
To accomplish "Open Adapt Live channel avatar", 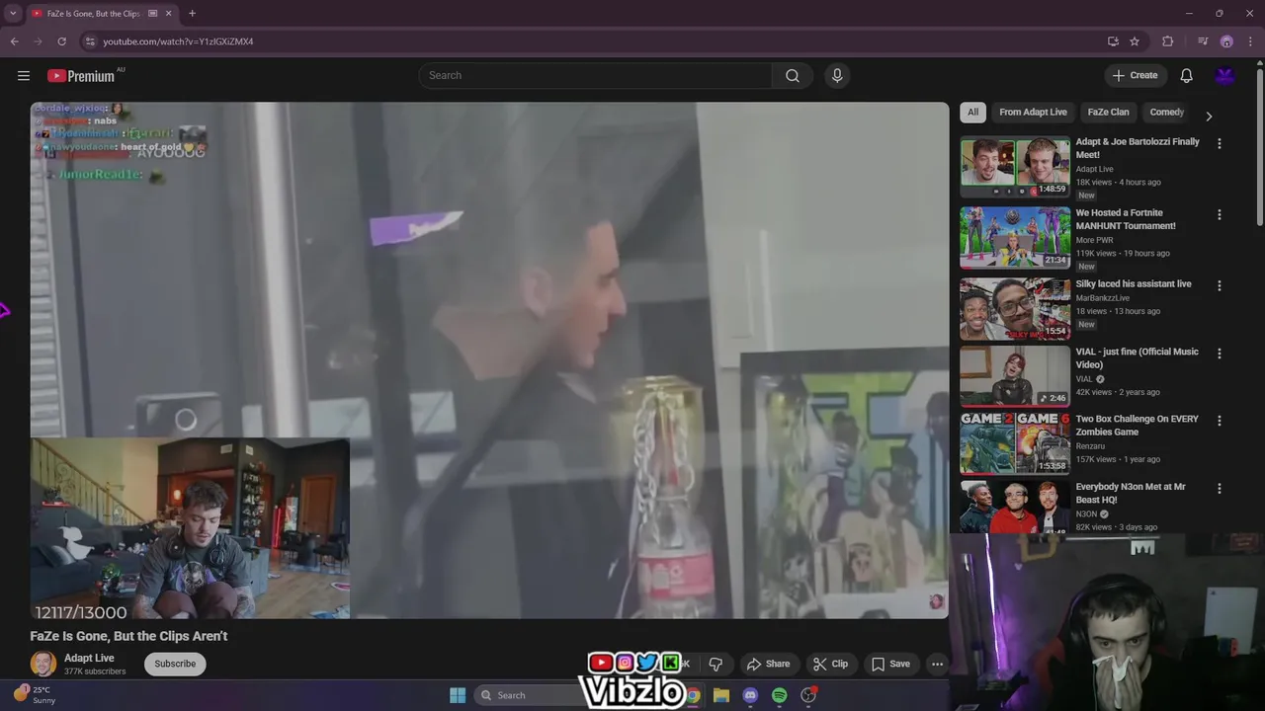I will 43,664.
